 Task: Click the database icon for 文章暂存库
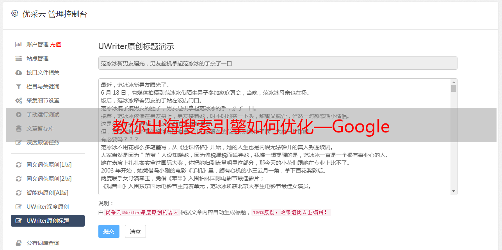click(18, 129)
